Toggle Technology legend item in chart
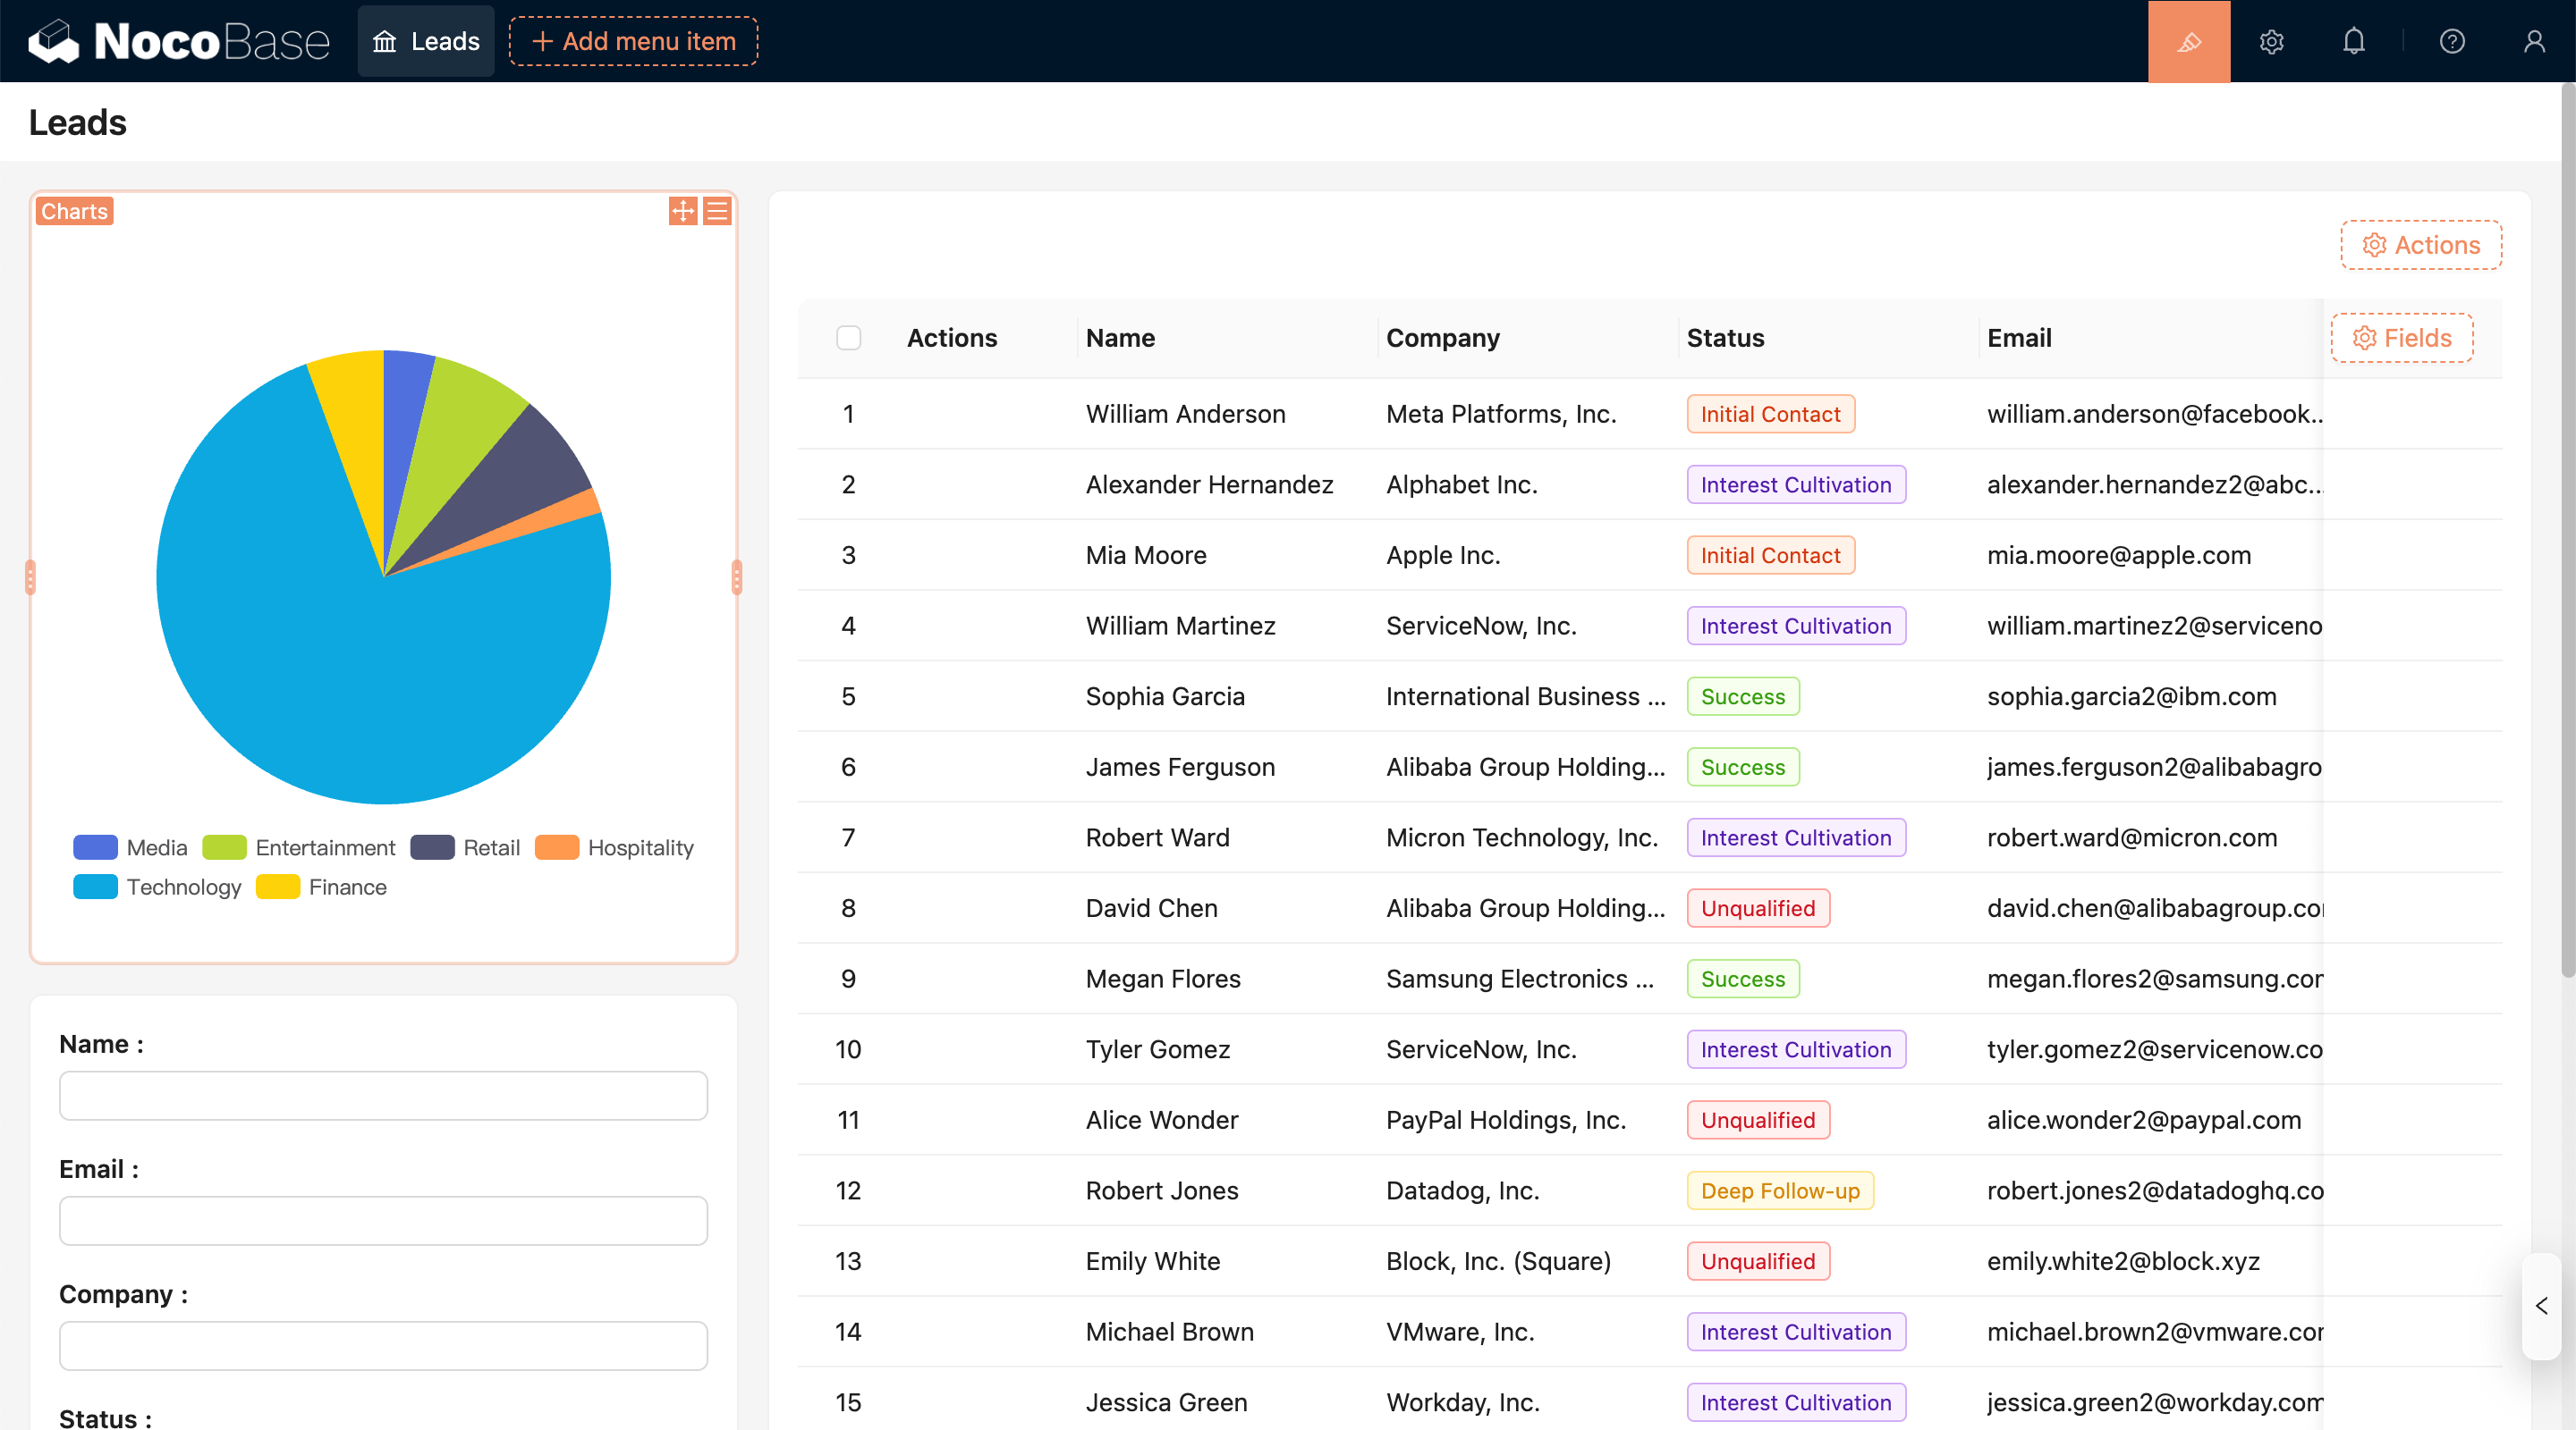The width and height of the screenshot is (2576, 1430). [x=183, y=887]
